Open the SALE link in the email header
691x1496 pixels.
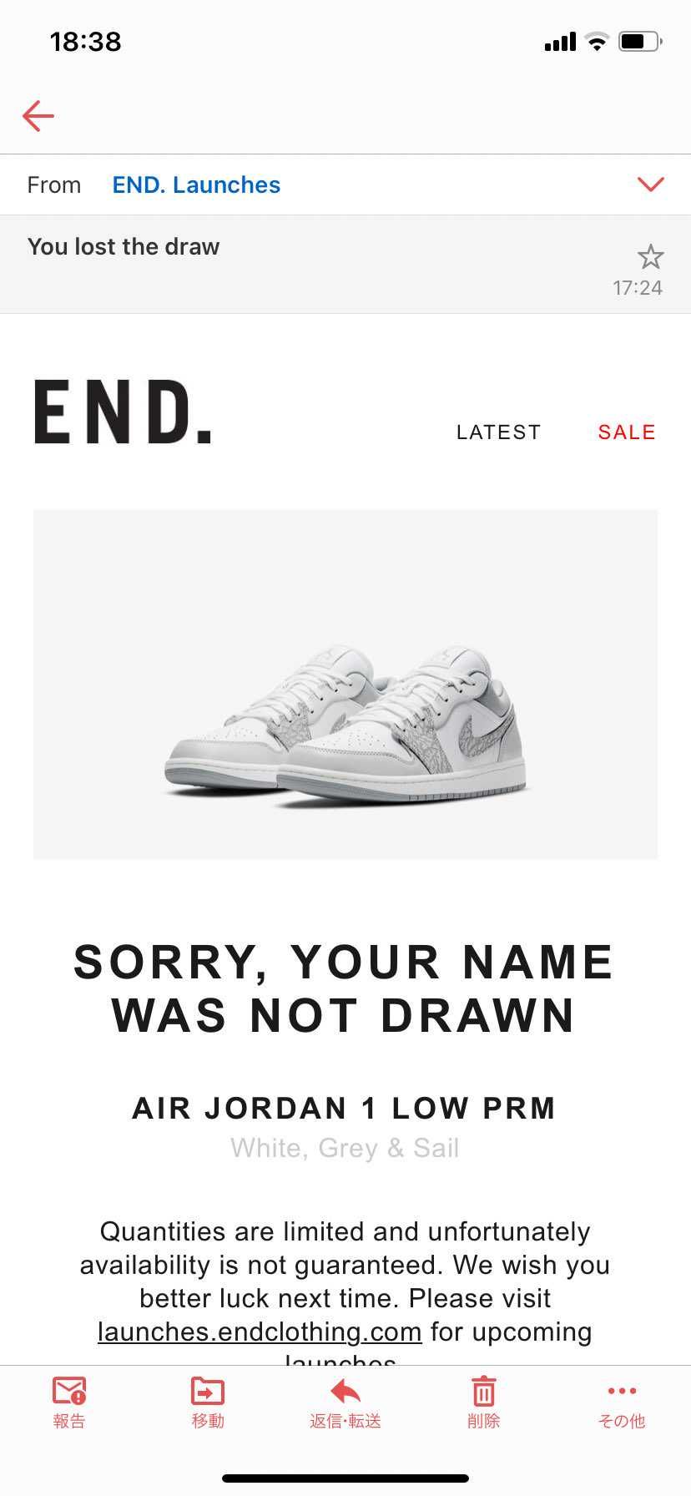(627, 432)
